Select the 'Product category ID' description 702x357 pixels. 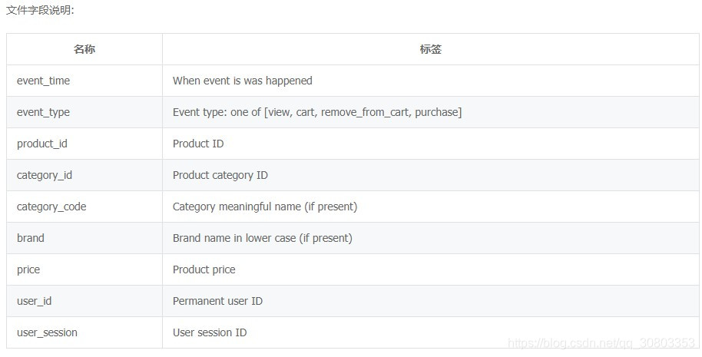click(220, 175)
